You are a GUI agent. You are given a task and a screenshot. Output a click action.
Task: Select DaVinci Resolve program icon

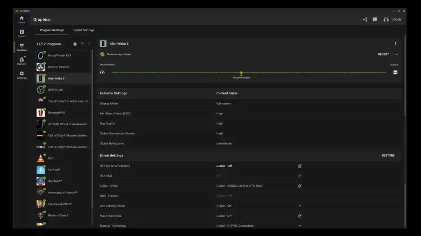click(41, 67)
